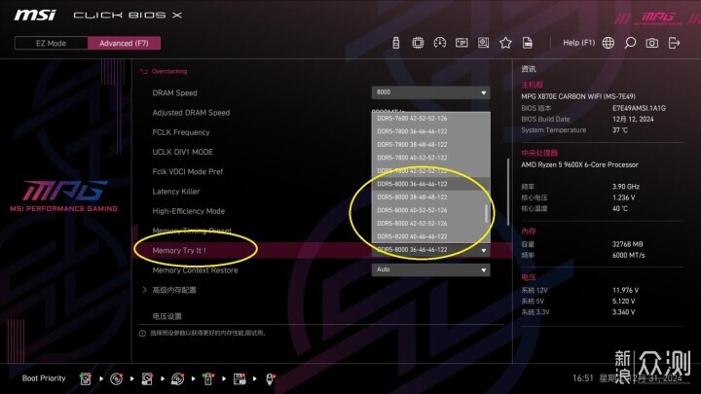Open the M-Flash USB drive icon
This screenshot has width=701, height=394.
click(x=395, y=43)
